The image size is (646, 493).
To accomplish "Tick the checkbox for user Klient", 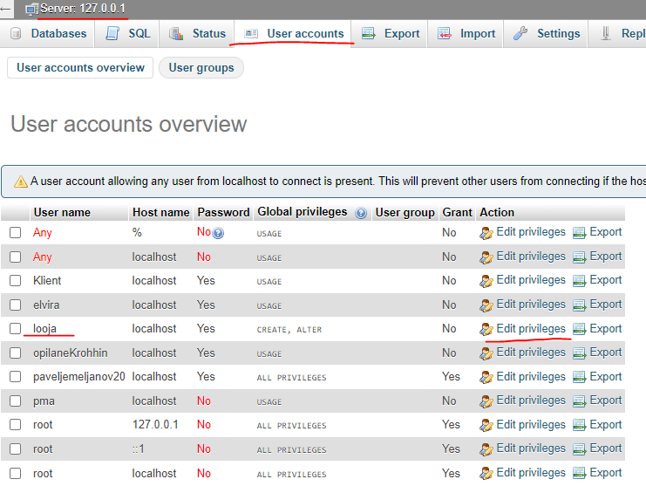I will tap(15, 281).
